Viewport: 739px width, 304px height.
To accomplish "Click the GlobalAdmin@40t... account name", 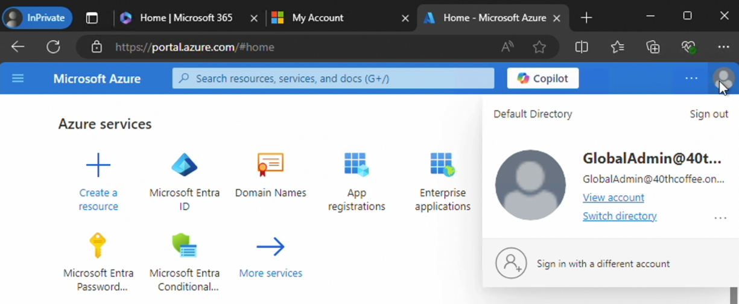I will (x=652, y=159).
